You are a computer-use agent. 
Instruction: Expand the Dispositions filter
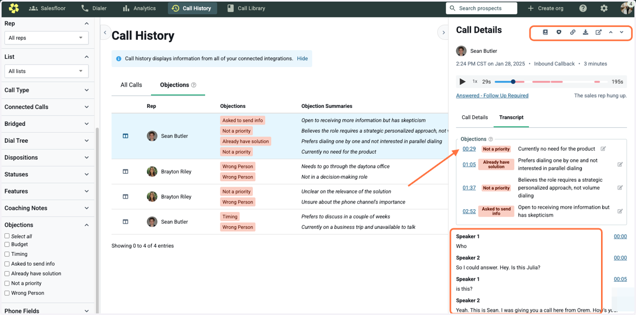(x=47, y=157)
